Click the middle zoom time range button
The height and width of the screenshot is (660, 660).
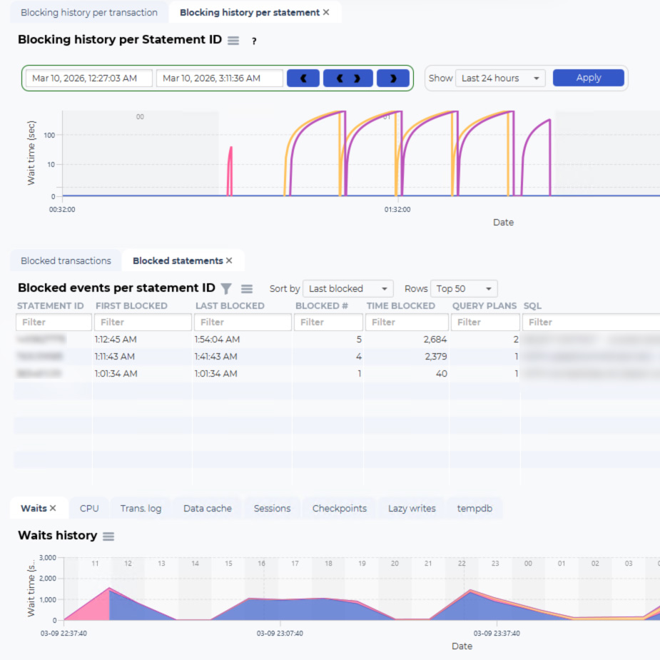[x=347, y=78]
